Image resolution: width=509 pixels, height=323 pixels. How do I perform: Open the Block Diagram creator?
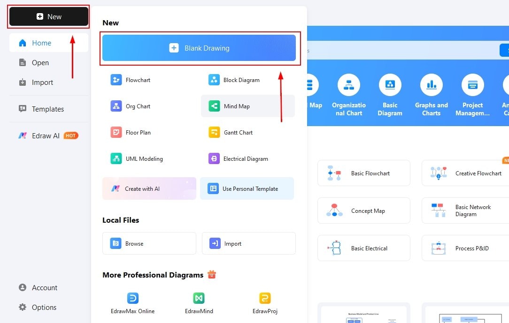pyautogui.click(x=240, y=80)
